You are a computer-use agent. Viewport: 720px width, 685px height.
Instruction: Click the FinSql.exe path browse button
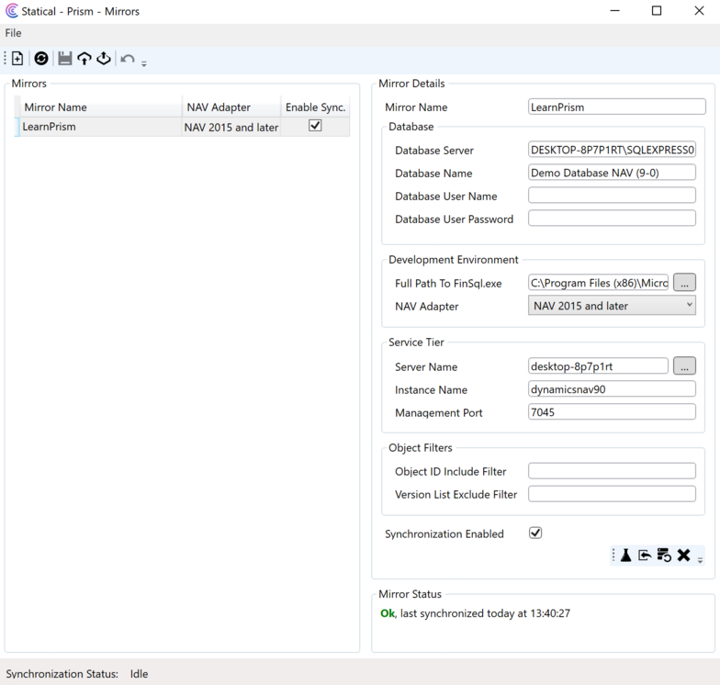684,283
